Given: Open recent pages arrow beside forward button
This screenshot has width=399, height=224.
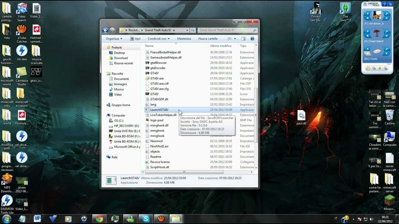Looking at the screenshot, I should pos(117,30).
